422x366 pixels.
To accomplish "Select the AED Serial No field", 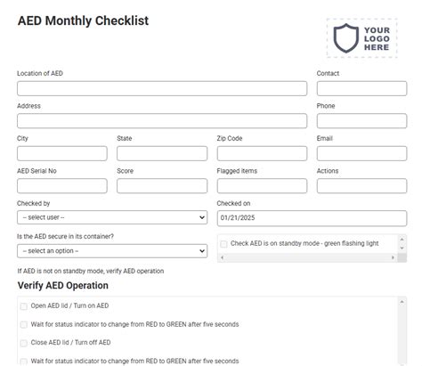I will 62,186.
